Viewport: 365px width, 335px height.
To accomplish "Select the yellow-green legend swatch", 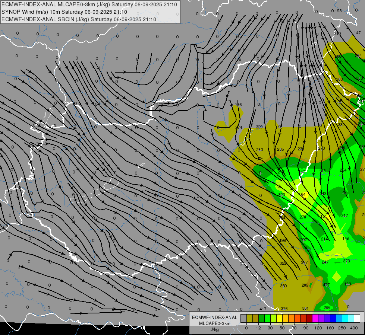I will click(274, 319).
